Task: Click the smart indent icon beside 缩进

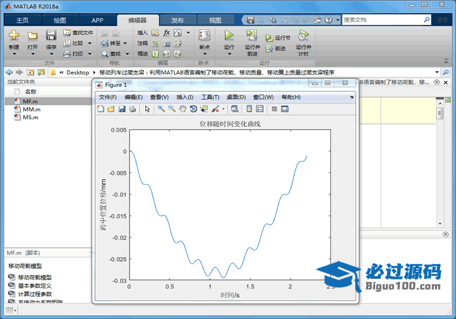Action: pyautogui.click(x=156, y=54)
